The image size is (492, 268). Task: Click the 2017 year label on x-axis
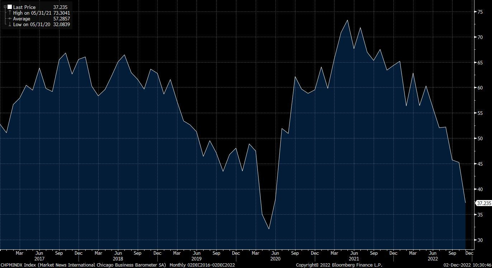(x=39, y=258)
